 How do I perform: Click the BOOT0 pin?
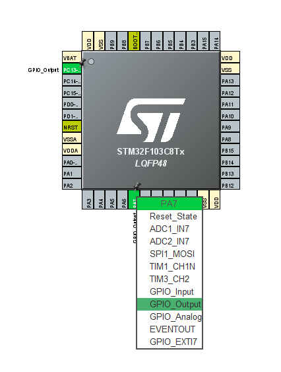coord(134,41)
